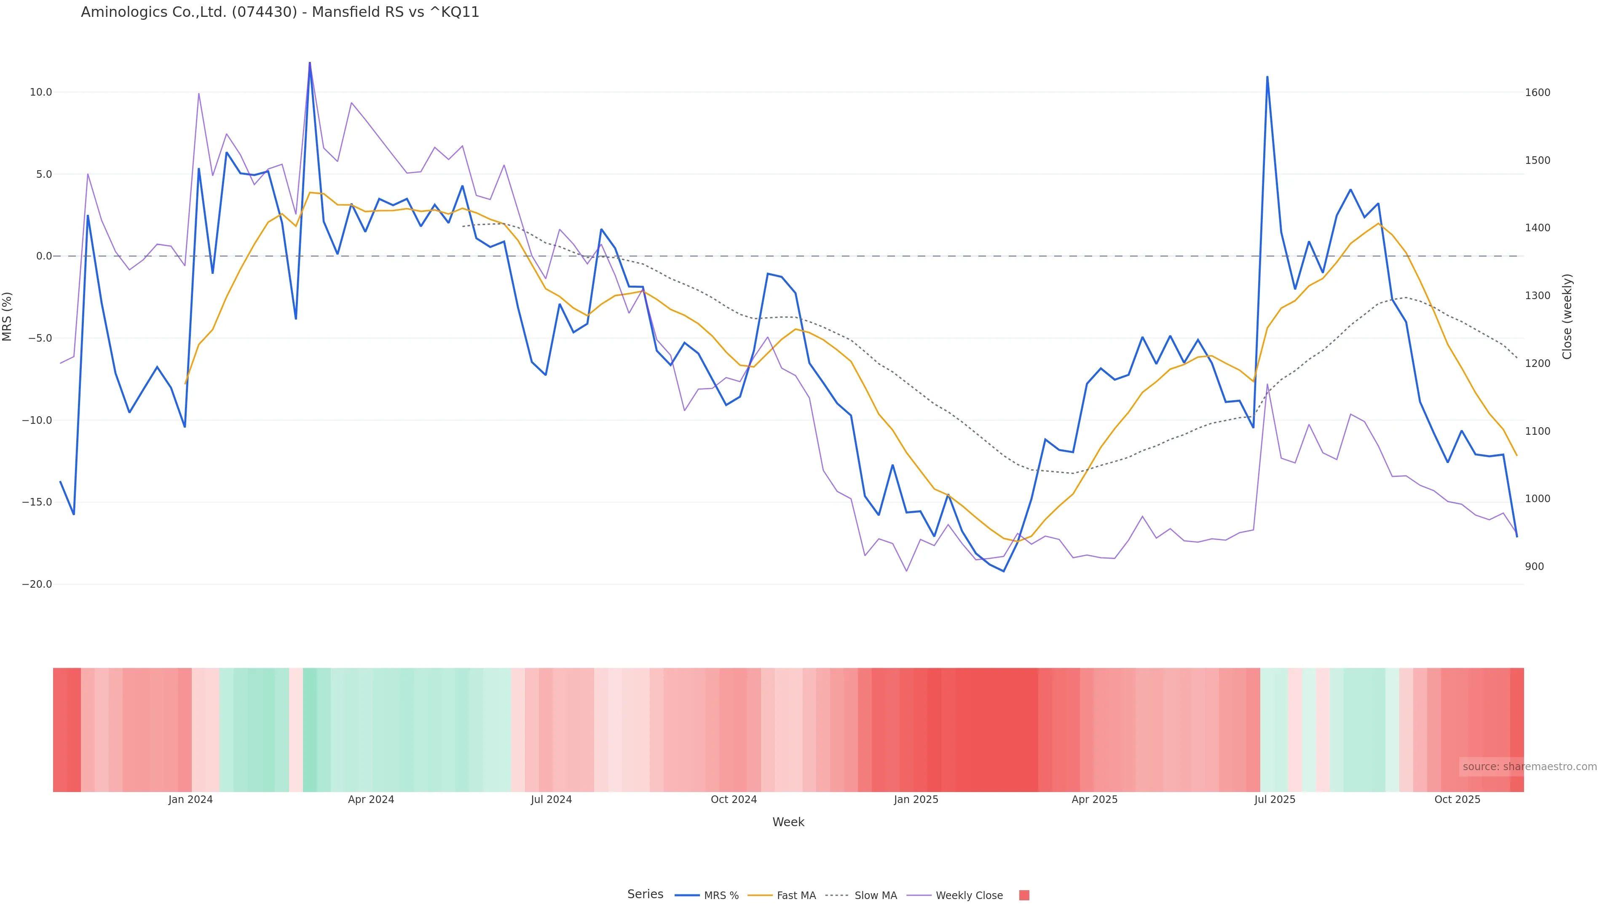Select the "Oct 2025" x-axis tick label

click(x=1457, y=800)
